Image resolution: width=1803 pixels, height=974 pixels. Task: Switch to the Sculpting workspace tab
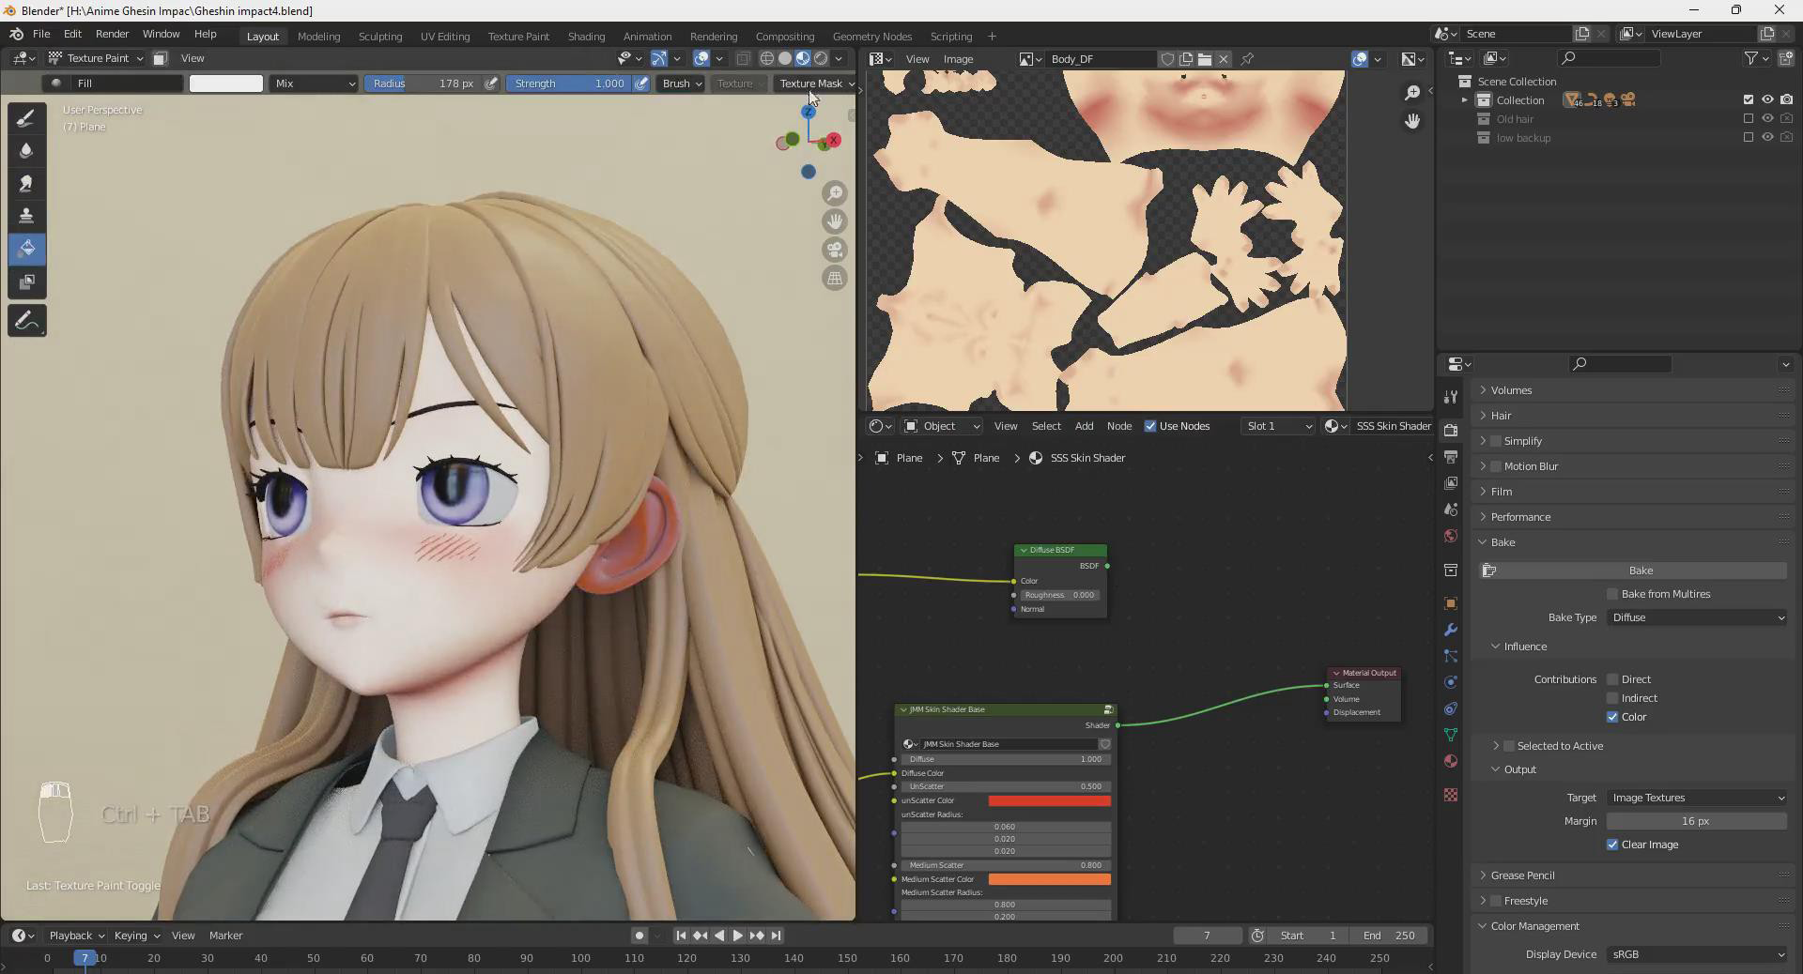pos(380,37)
